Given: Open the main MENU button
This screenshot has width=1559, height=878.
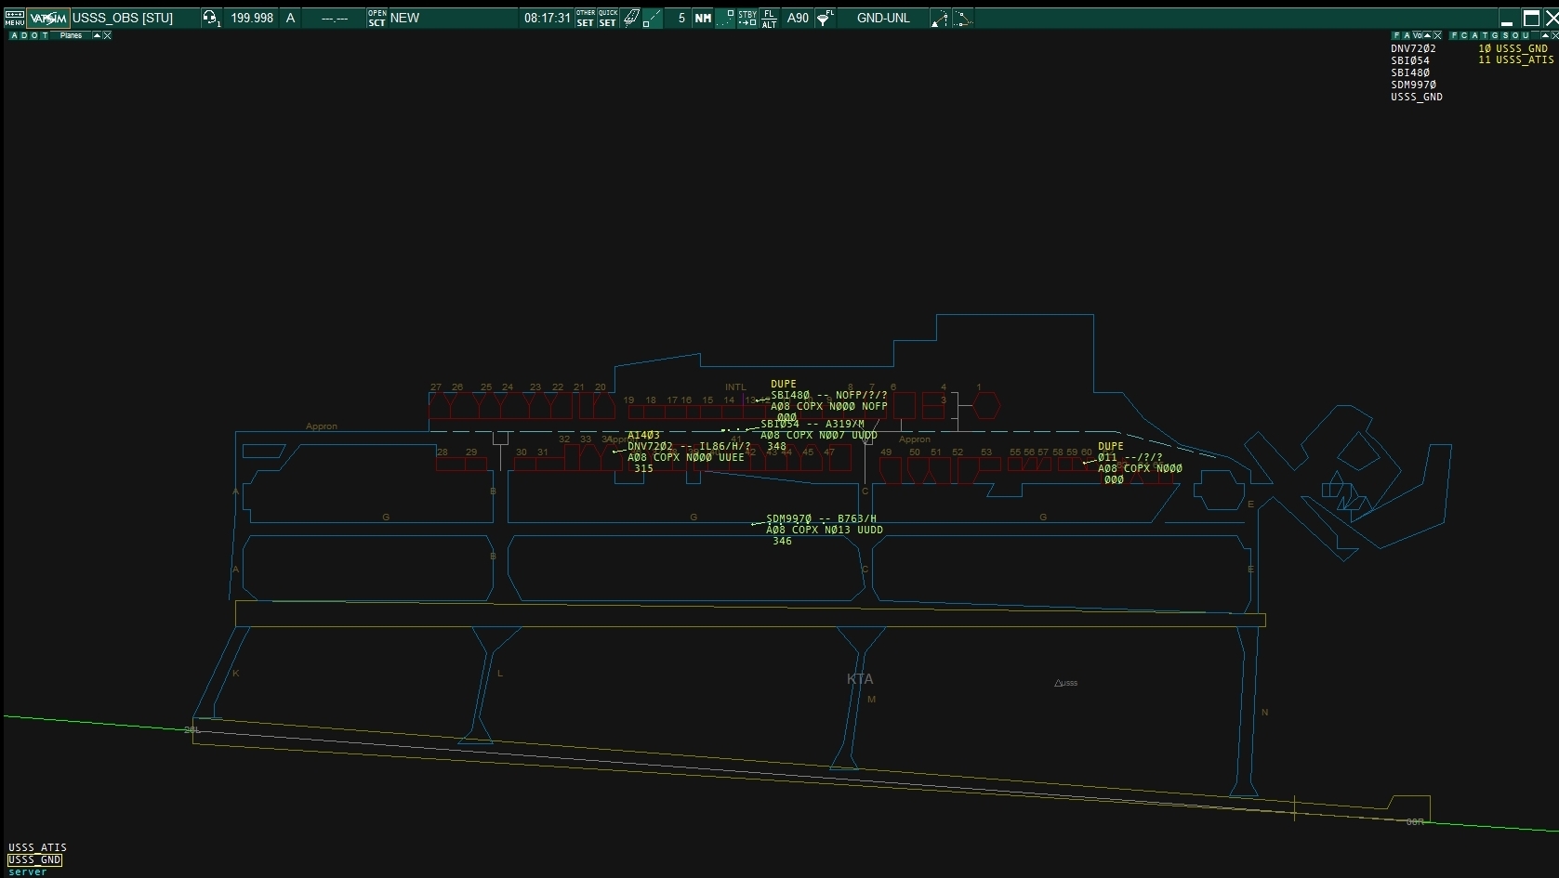Looking at the screenshot, I should click(15, 18).
